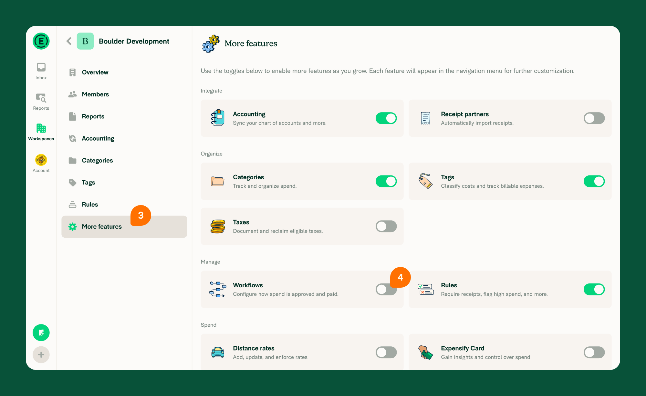This screenshot has width=646, height=396.
Task: Click the back chevron beside Boulder Development
Action: tap(68, 41)
